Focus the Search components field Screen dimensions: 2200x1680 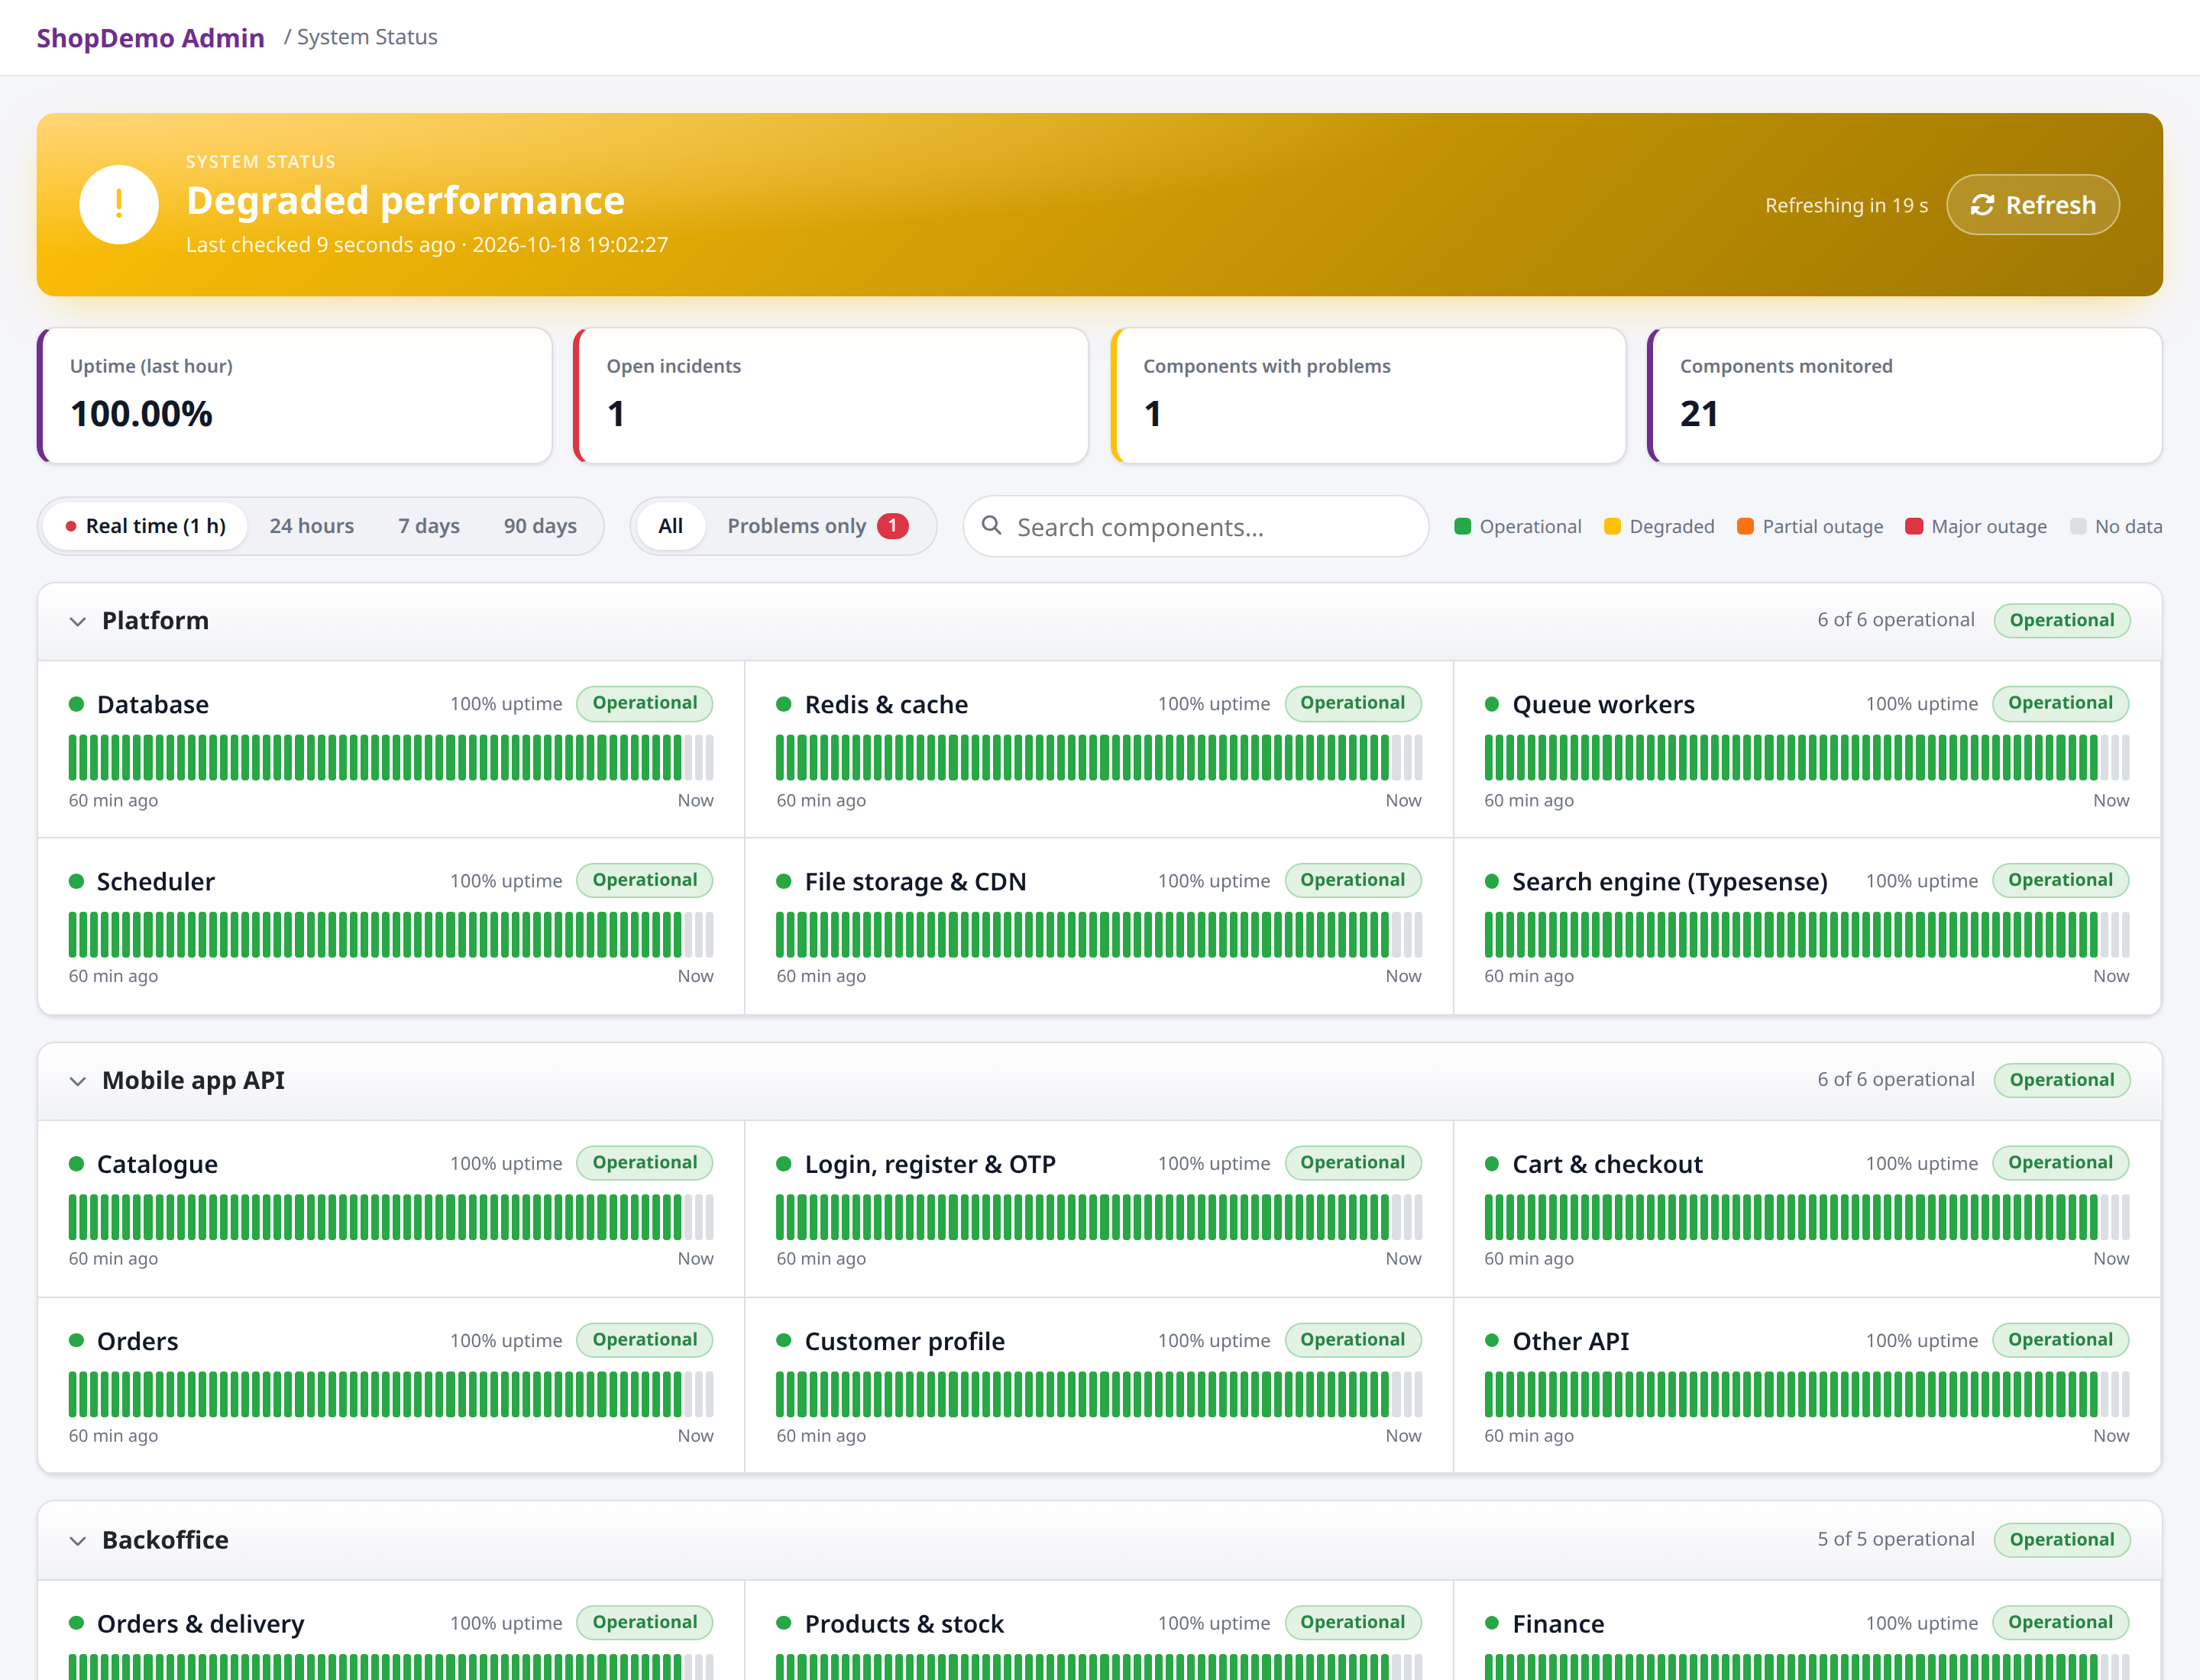point(1195,526)
